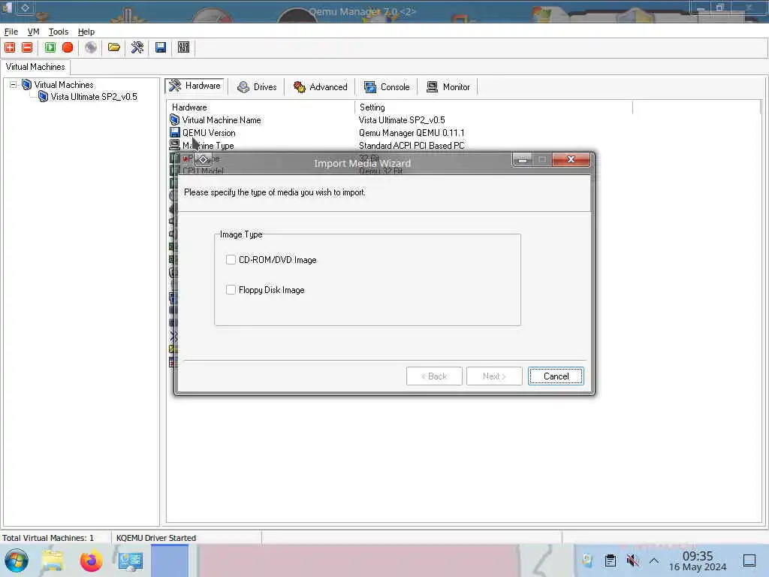
Task: Click the Virtual Machine Name row shield icon
Action: click(174, 119)
